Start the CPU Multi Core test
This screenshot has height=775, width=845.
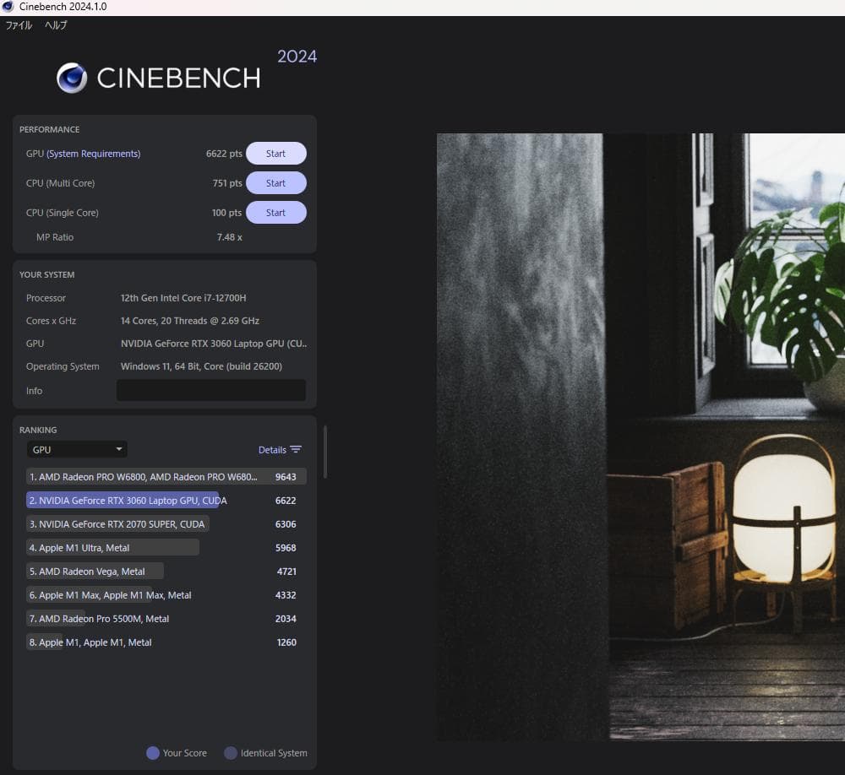point(275,183)
